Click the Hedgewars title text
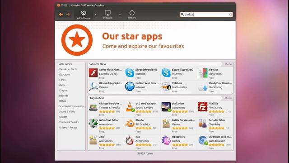Image resolution: width=289 pixels, height=163 pixels. point(178,137)
